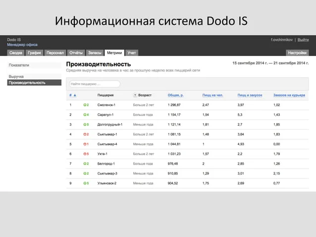Click green rank-change icon for Сарапул-1
The height and width of the screenshot is (237, 316).
click(85, 115)
